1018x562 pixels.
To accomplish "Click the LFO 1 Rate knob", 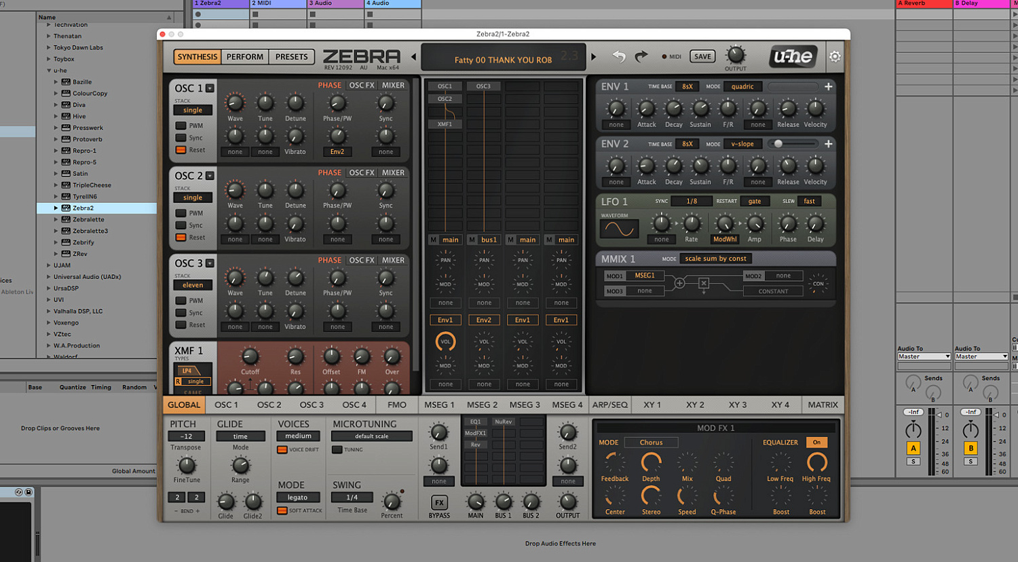I will 691,223.
